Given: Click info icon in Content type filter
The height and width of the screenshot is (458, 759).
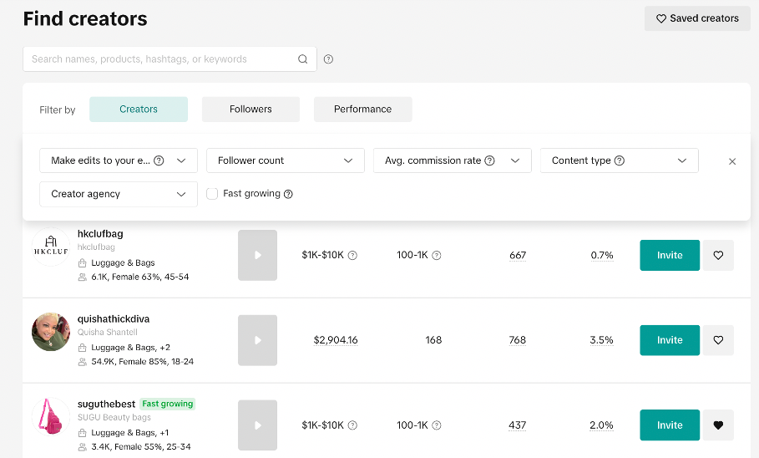Looking at the screenshot, I should (620, 160).
